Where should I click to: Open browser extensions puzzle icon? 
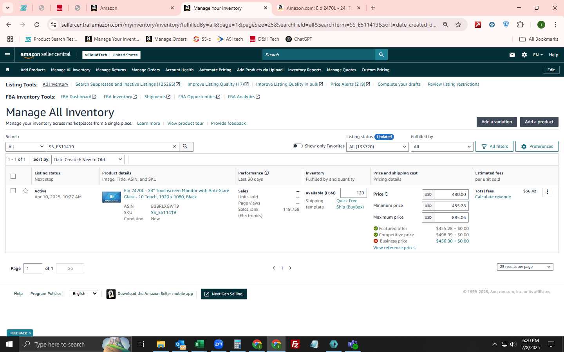pos(520,25)
